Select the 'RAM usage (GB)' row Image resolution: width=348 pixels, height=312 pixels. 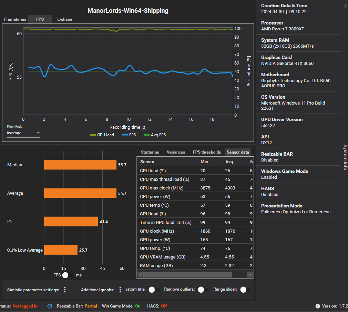(195, 266)
